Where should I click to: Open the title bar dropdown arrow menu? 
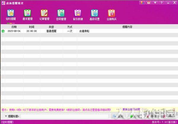click(155, 3)
